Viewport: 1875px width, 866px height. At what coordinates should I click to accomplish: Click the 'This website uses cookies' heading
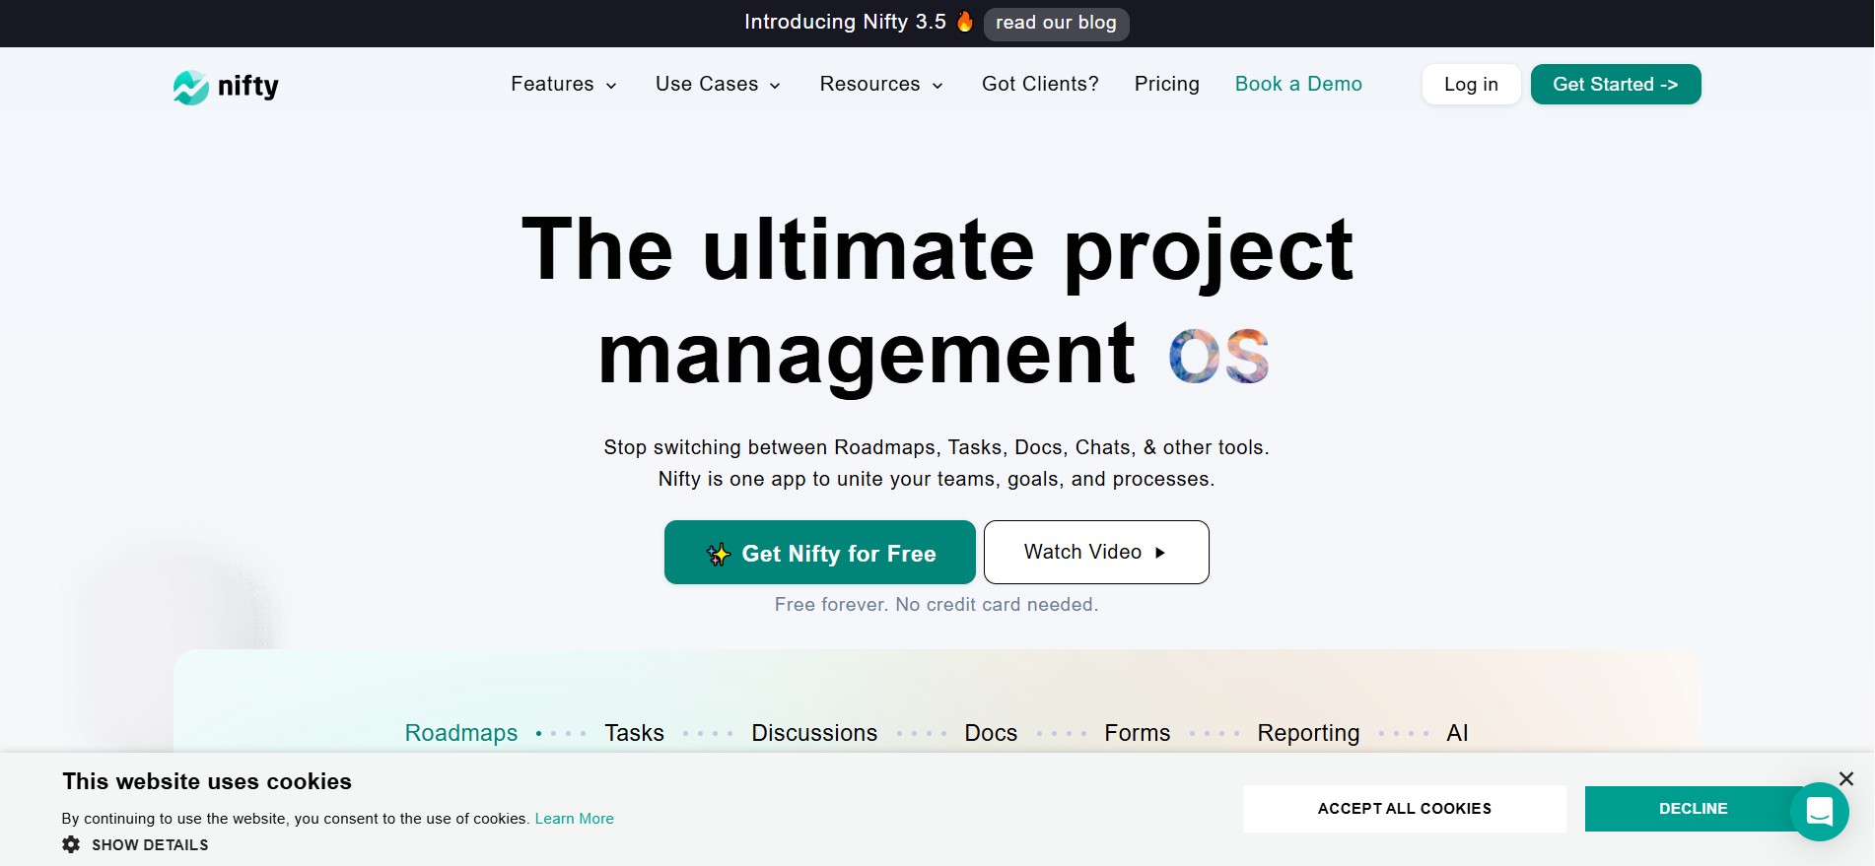[207, 781]
